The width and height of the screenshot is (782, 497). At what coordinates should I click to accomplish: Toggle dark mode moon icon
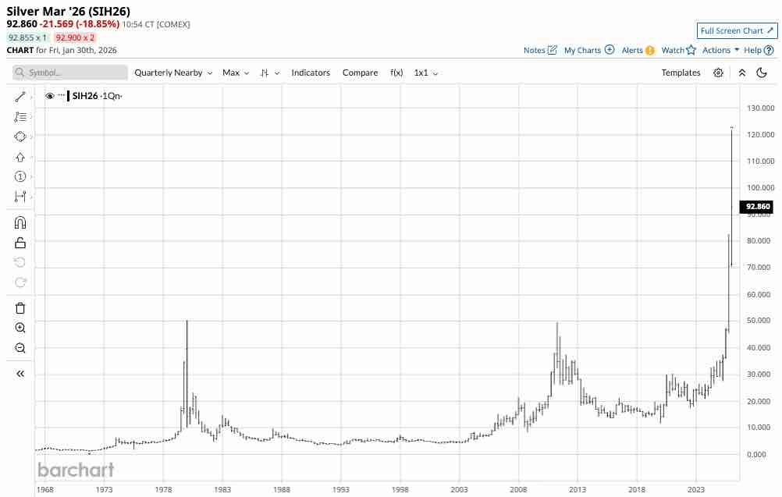[762, 73]
